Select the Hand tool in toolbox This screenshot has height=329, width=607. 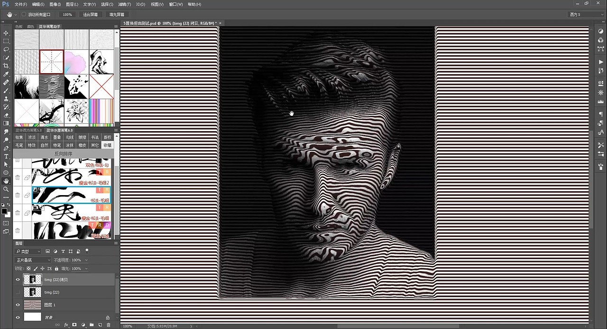6,181
